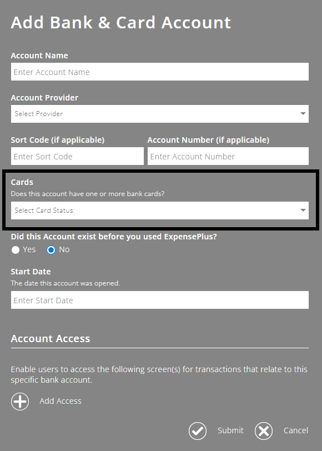Click the Submit checkmark icon

[x=197, y=430]
